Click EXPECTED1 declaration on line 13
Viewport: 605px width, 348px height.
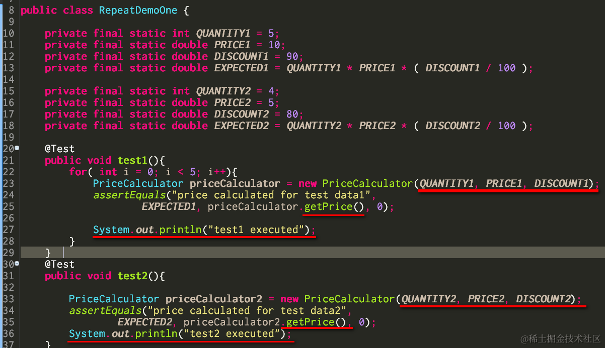click(241, 68)
